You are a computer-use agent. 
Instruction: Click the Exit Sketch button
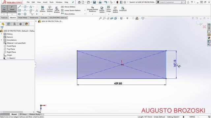click(4, 9)
